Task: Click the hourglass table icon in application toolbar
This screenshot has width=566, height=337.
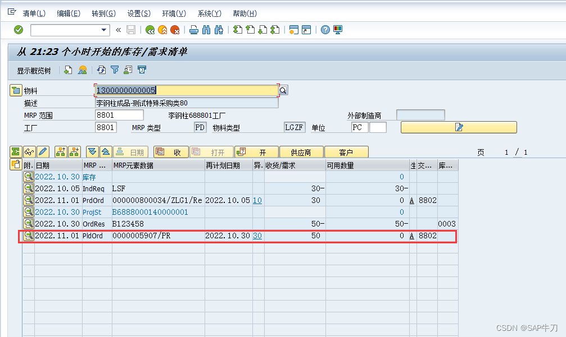Action: (142, 70)
